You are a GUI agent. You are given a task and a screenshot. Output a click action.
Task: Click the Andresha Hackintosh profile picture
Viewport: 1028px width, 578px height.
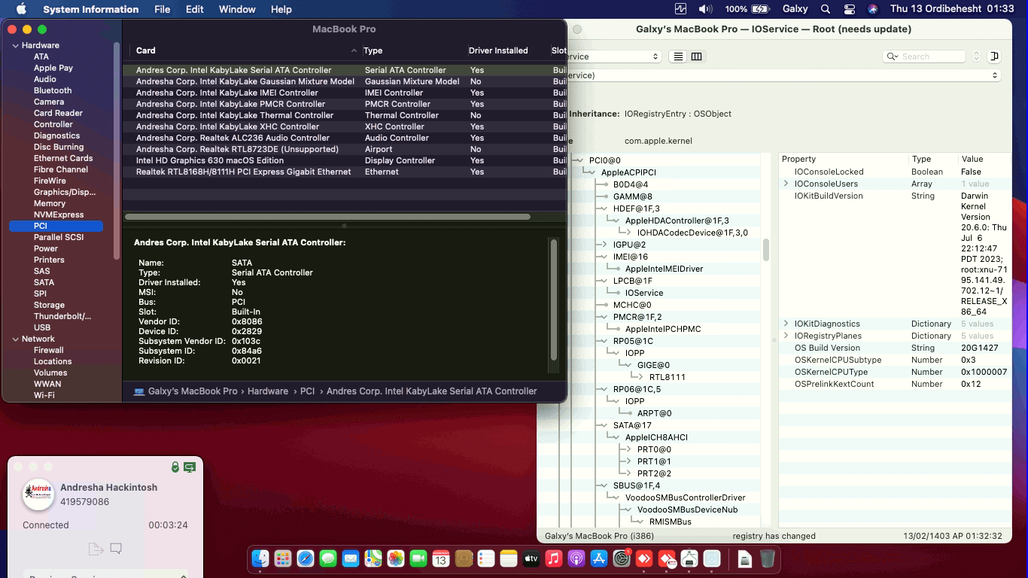point(38,494)
